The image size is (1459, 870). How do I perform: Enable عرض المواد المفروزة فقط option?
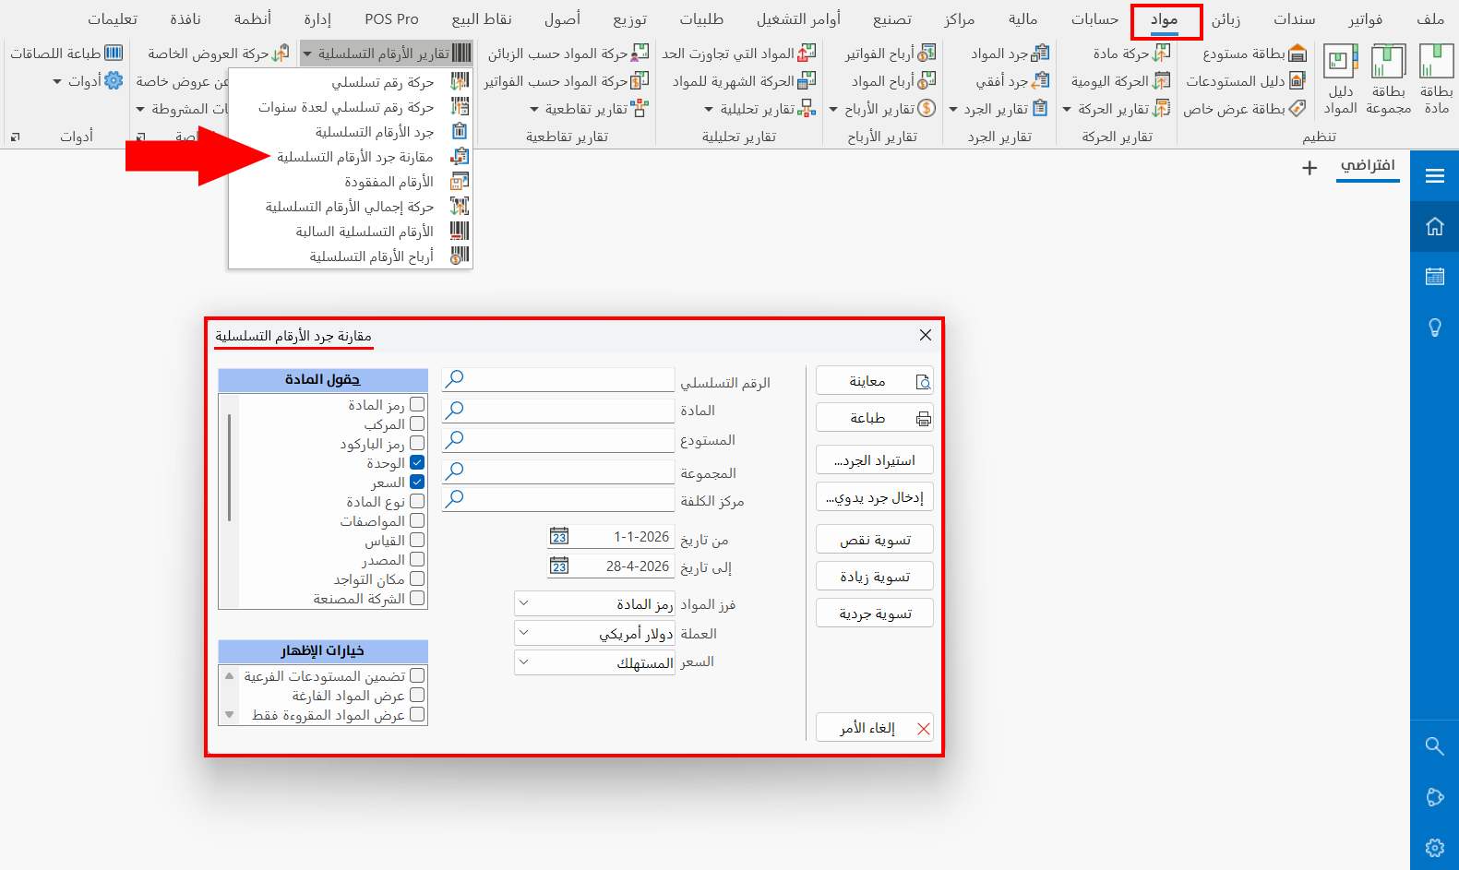click(x=417, y=714)
